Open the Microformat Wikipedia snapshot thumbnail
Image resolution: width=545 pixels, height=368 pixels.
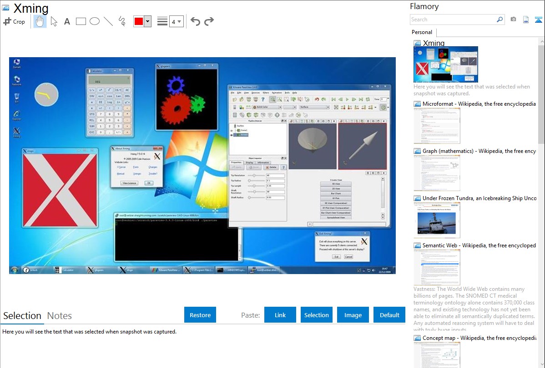coord(437,126)
